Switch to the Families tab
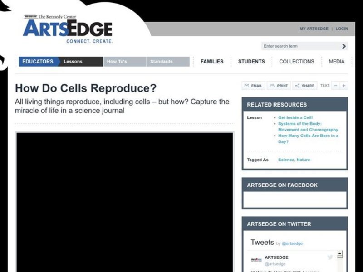This screenshot has width=363, height=272. (212, 61)
